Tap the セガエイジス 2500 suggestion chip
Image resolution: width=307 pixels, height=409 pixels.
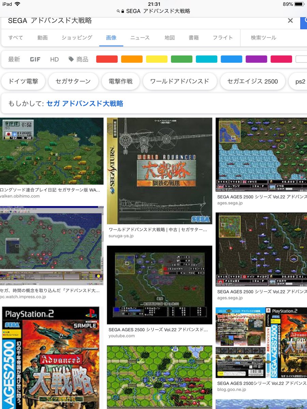(252, 81)
